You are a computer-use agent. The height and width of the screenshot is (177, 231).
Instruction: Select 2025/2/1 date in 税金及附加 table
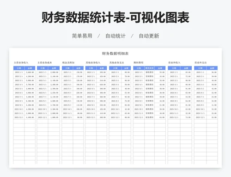pos(67,76)
